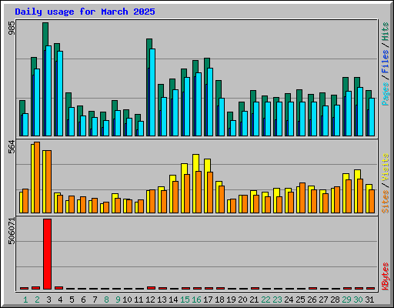This screenshot has width=394, height=308.
Task: Click day label 25 on x-axis
Action: click(300, 300)
